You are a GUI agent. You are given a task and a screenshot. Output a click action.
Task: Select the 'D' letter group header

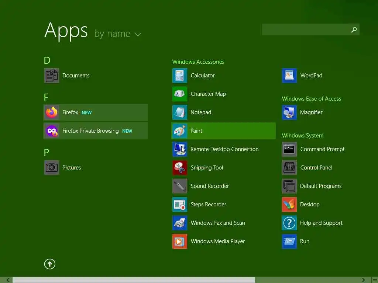click(47, 60)
